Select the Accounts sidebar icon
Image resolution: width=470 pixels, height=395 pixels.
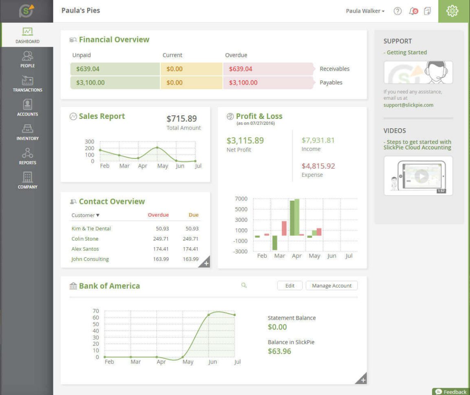pyautogui.click(x=27, y=108)
